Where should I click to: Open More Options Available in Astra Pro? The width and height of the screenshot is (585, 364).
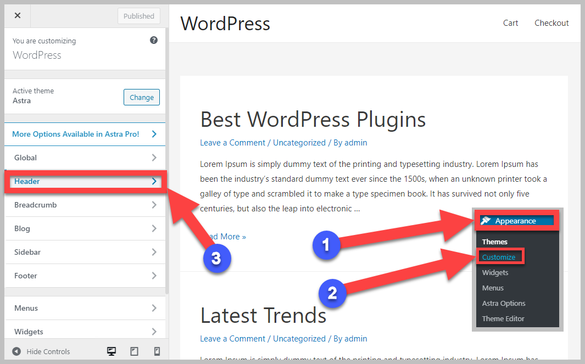(x=85, y=135)
